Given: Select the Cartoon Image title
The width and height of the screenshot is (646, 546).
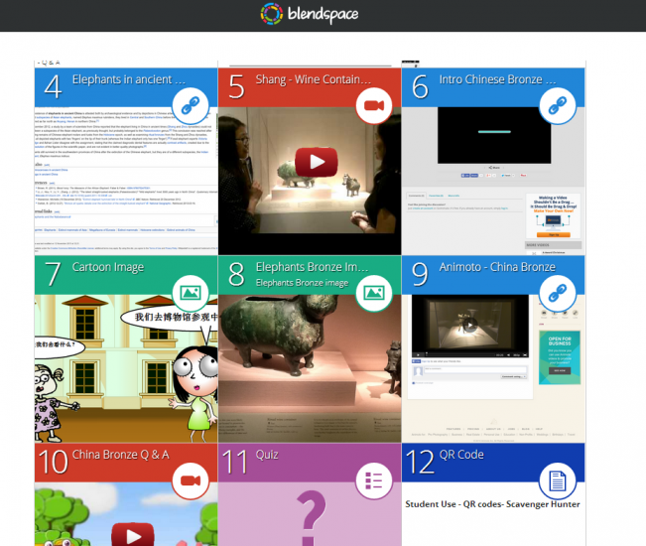Looking at the screenshot, I should click(x=108, y=267).
